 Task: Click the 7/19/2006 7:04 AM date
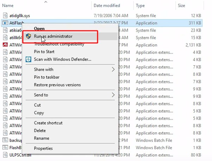coord(111,16)
